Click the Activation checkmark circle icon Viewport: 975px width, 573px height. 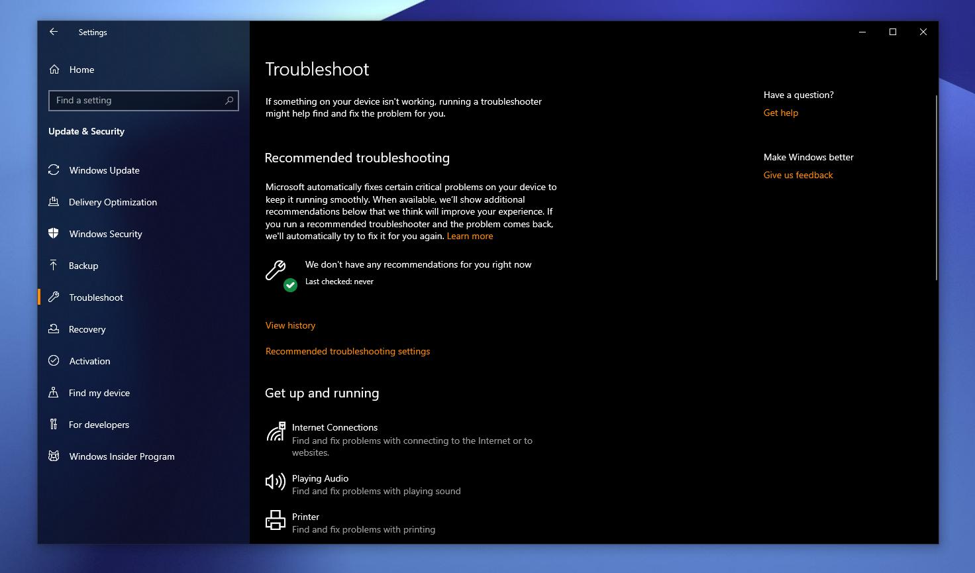point(54,361)
